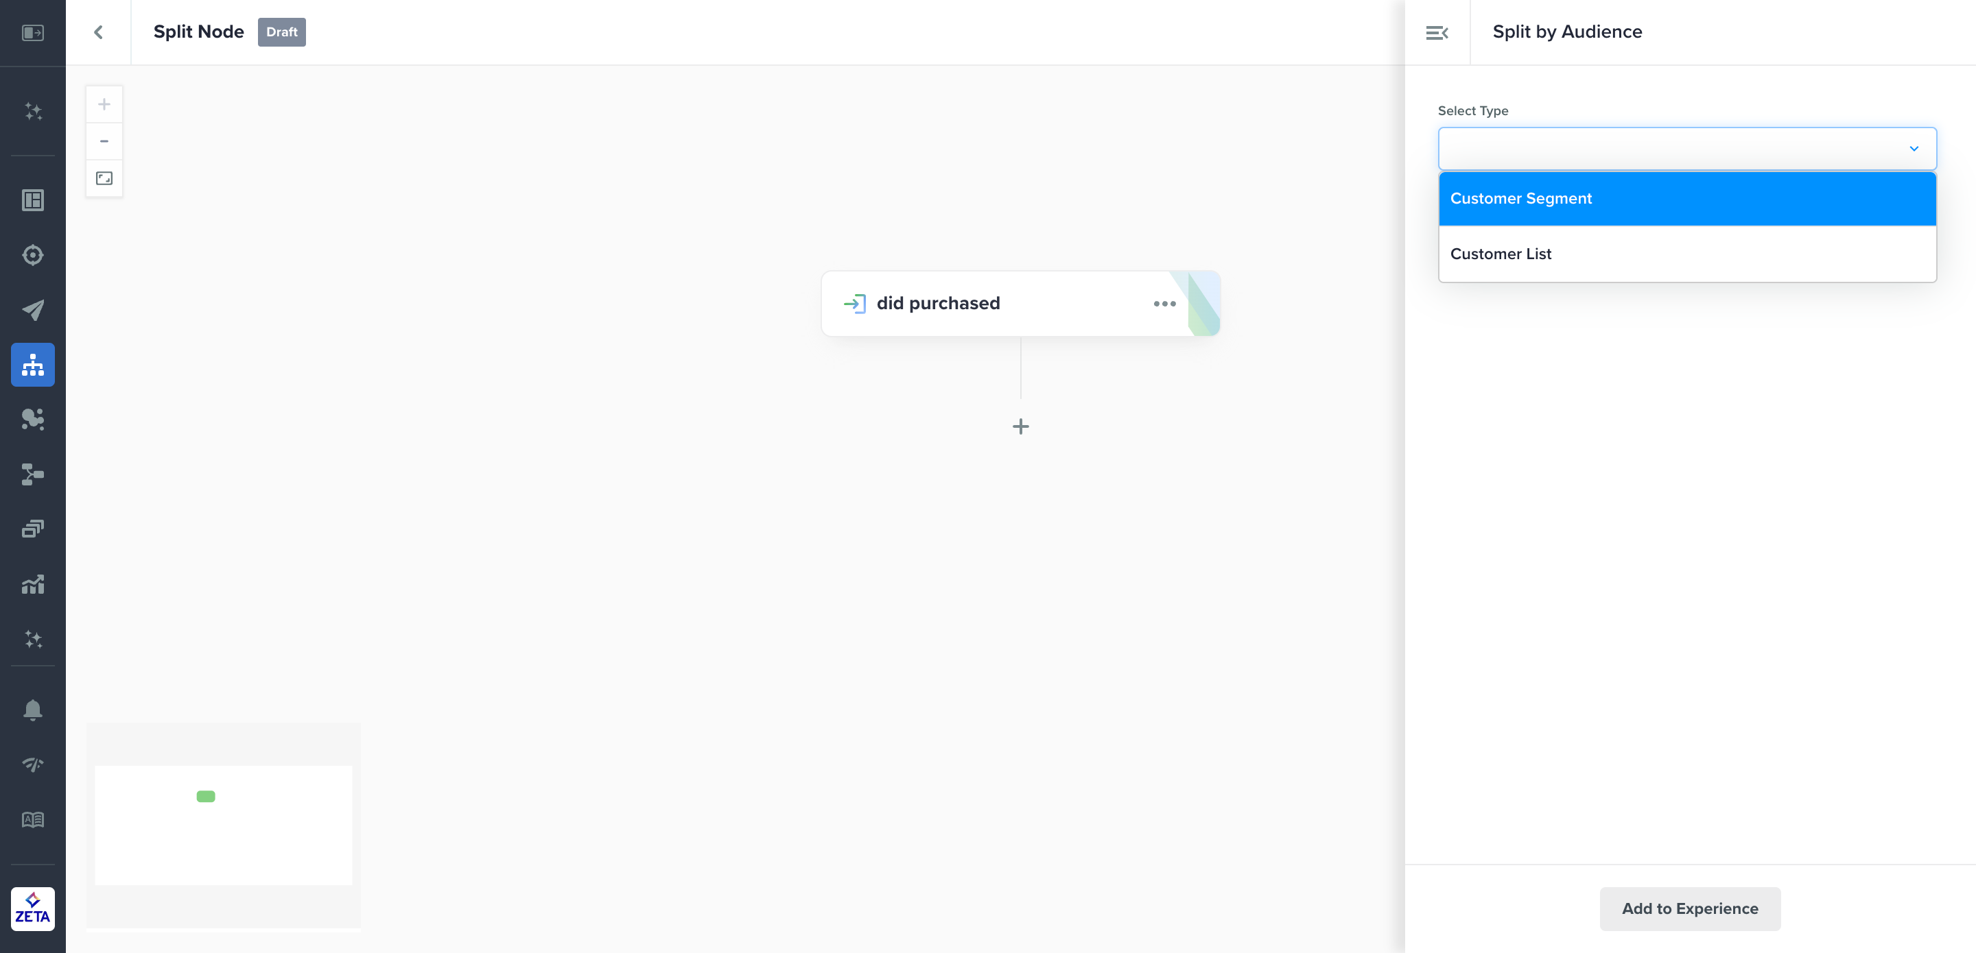Screen dimensions: 1976x953
Task: Zoom in on the canvas
Action: pyautogui.click(x=104, y=104)
